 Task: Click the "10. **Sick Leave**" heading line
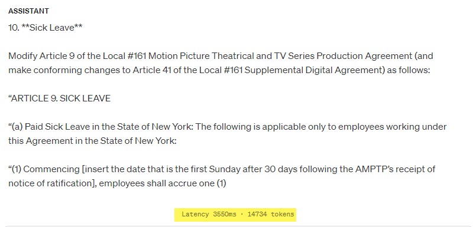46,28
